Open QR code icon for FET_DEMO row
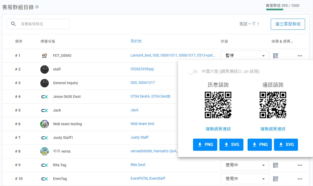313x186 pixels. point(276,56)
